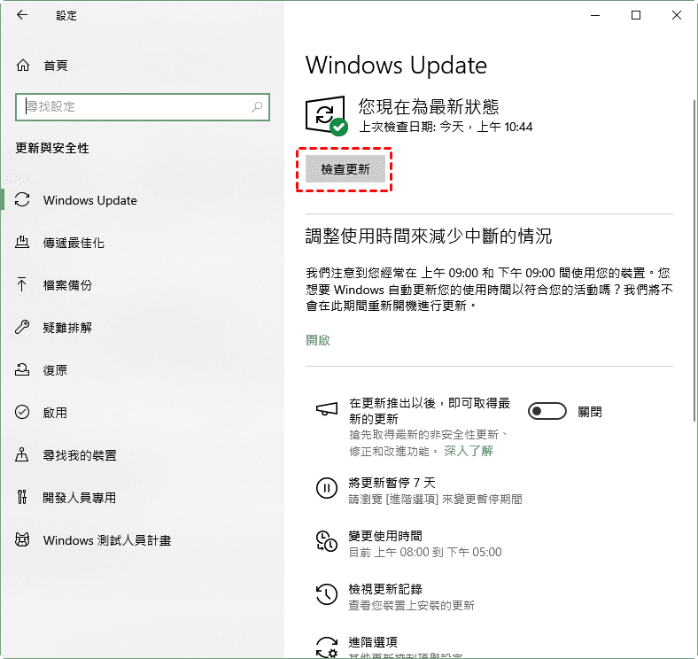
Task: Click the home icon beside 首頁
Action: [x=23, y=66]
